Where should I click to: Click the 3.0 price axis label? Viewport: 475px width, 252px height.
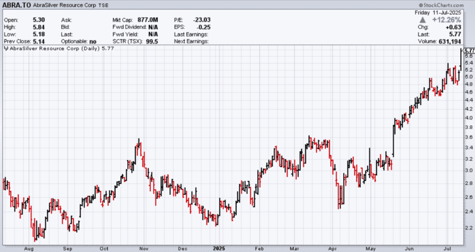[469, 170]
